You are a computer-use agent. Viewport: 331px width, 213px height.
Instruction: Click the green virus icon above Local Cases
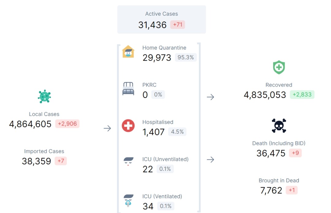[44, 96]
